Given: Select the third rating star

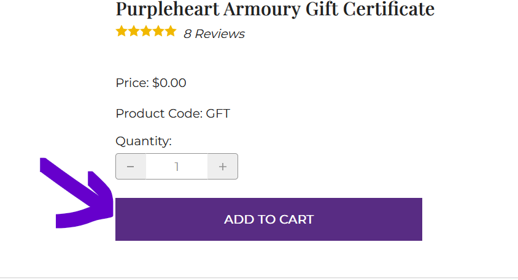Looking at the screenshot, I should (146, 31).
